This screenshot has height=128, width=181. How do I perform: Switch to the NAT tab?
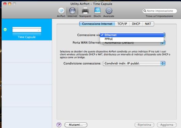pos(148,24)
